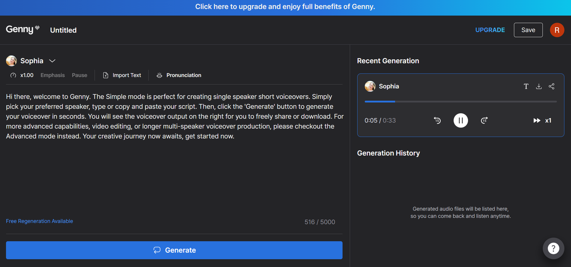Image resolution: width=571 pixels, height=267 pixels.
Task: Adjust the x1.00 speed control
Action: (x=22, y=75)
